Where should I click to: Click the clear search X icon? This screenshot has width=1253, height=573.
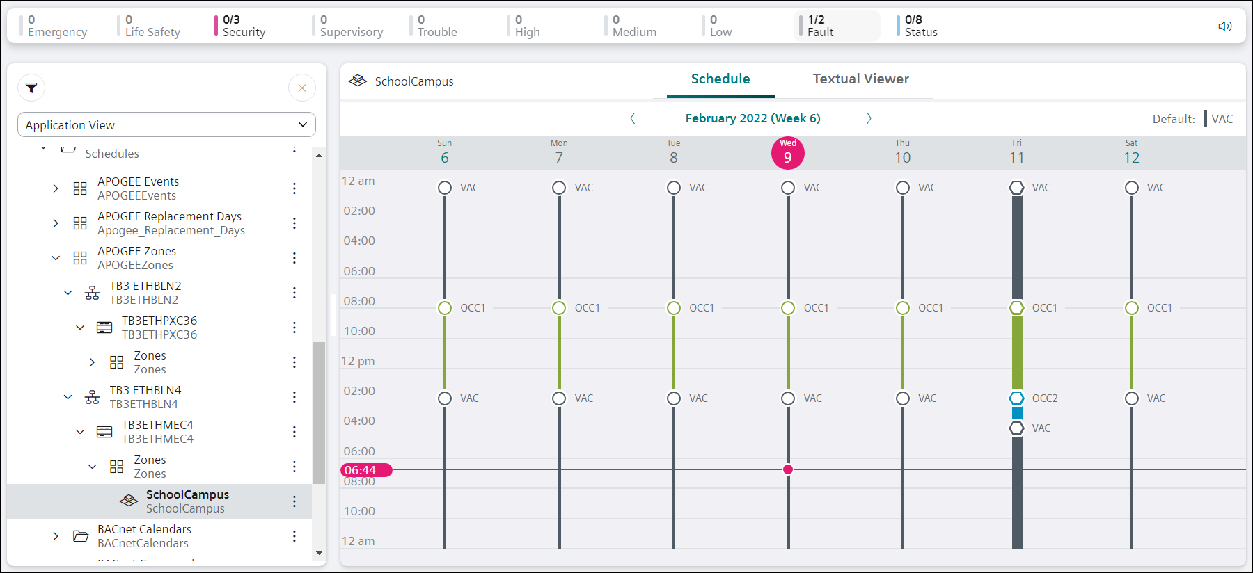[301, 88]
